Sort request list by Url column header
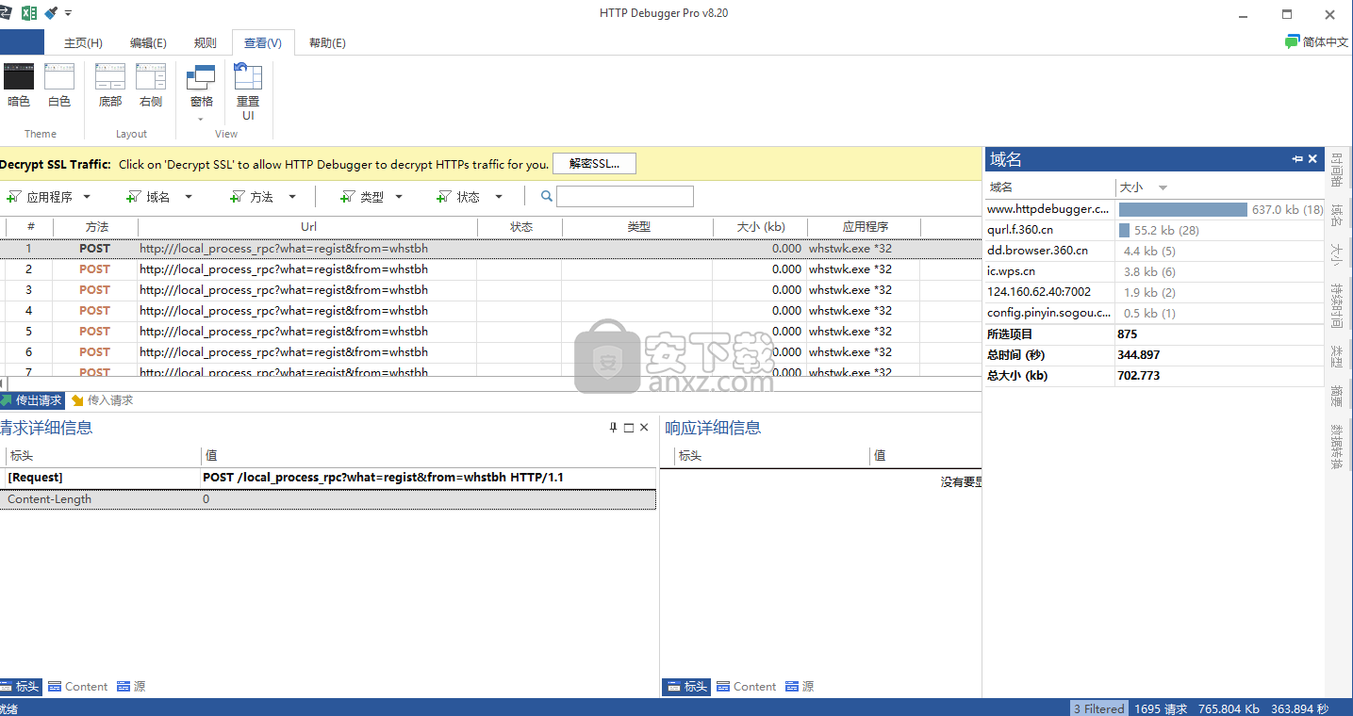 tap(308, 227)
